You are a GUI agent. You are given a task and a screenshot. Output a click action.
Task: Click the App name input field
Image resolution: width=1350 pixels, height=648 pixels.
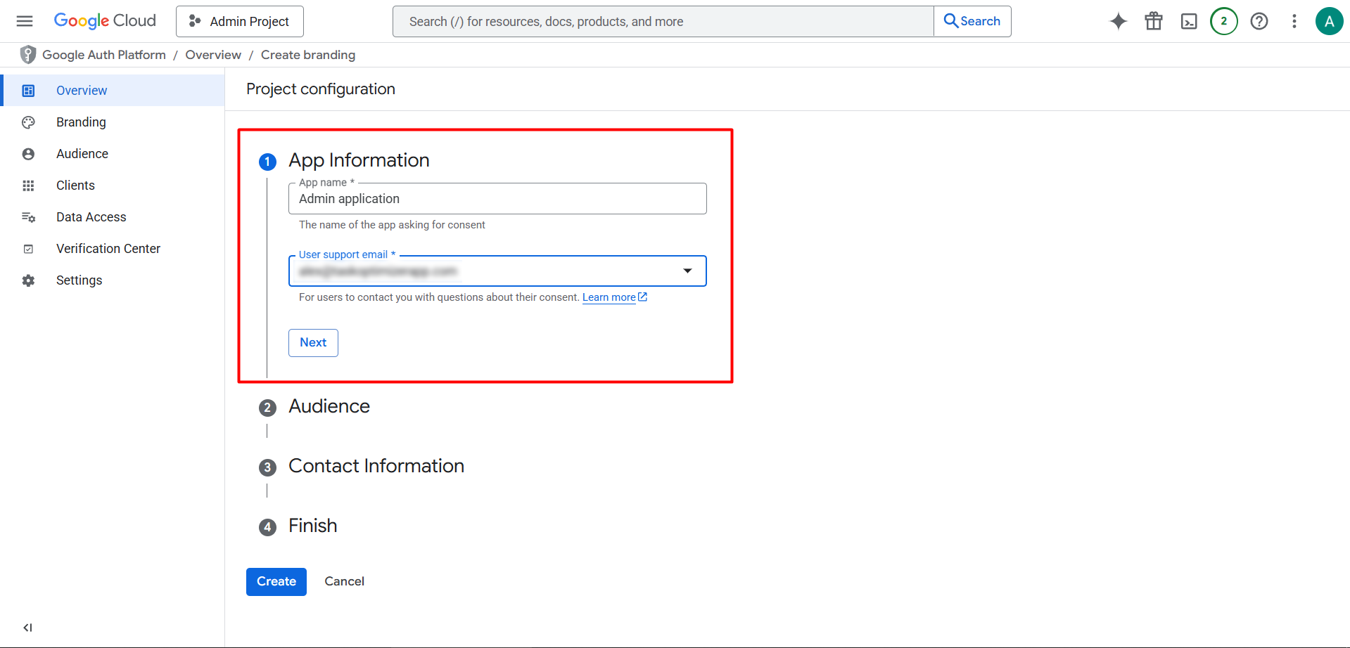click(497, 199)
